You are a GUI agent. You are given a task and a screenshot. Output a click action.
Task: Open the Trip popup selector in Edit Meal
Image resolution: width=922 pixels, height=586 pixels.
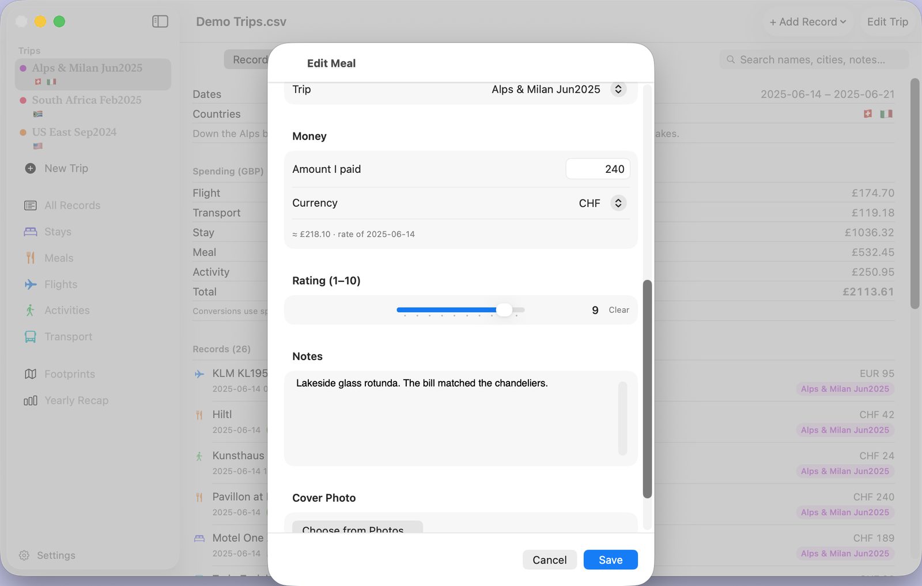pos(618,89)
